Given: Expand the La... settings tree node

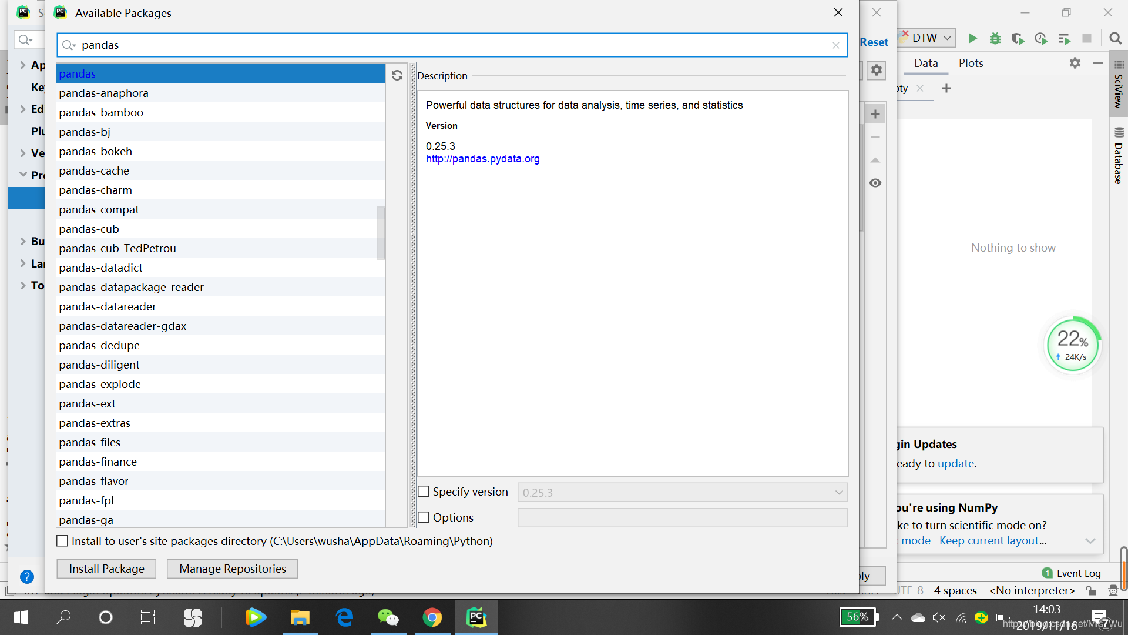Looking at the screenshot, I should (x=23, y=263).
